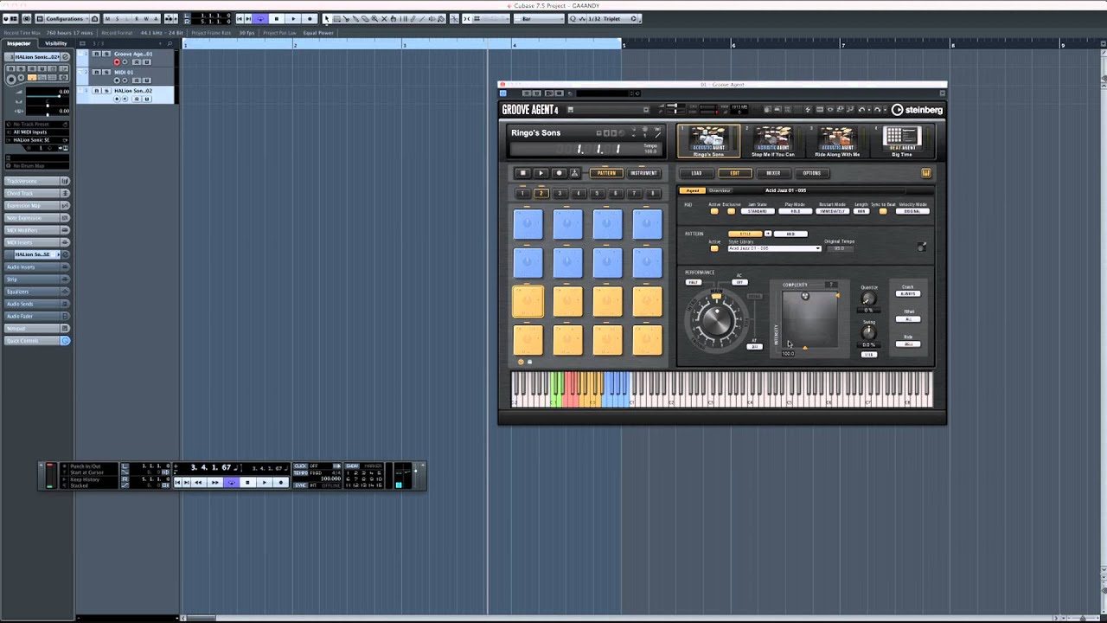Select the Ringo's Sons agent slot
The width and height of the screenshot is (1107, 623).
(x=708, y=141)
